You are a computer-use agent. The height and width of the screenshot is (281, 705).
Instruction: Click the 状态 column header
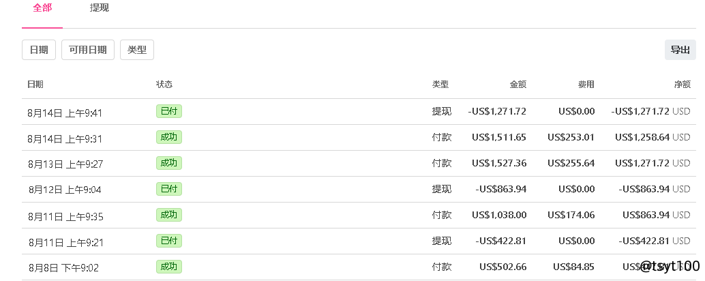(164, 85)
